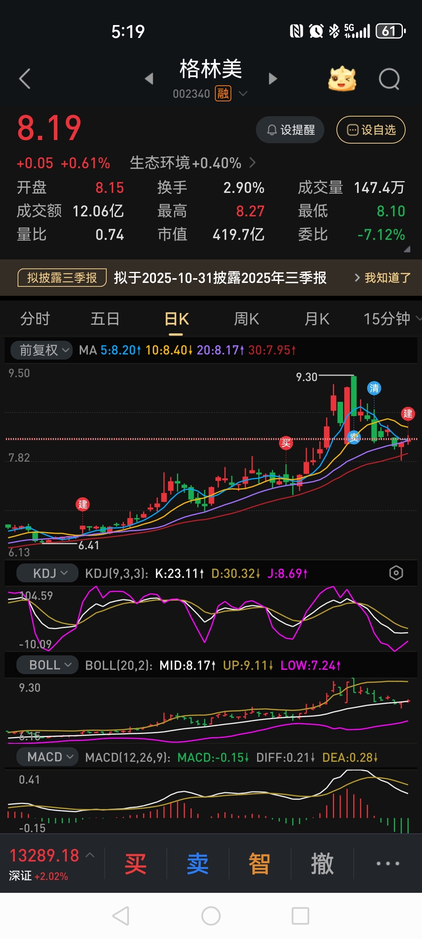Screen dimensions: 422x939
Task: Tap 委比 -7.12% value
Action: pyautogui.click(x=381, y=235)
